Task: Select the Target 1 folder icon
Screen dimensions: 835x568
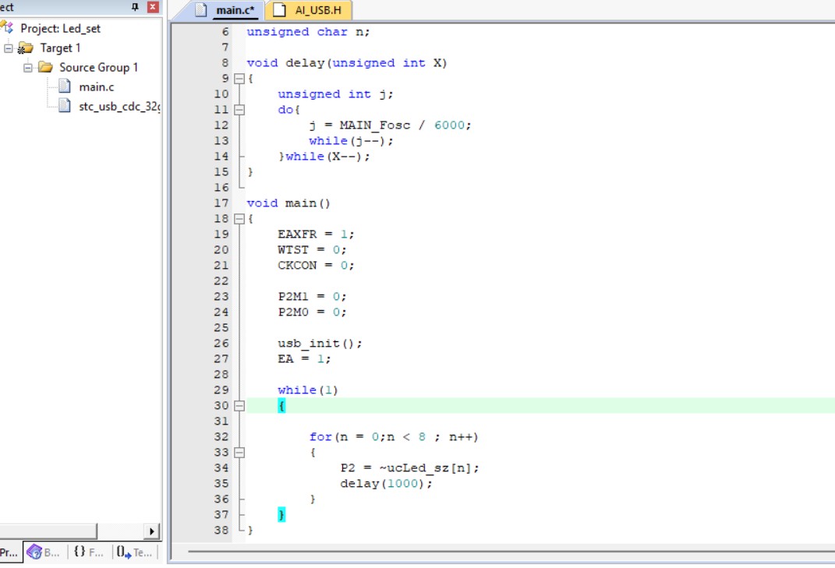Action: click(26, 48)
